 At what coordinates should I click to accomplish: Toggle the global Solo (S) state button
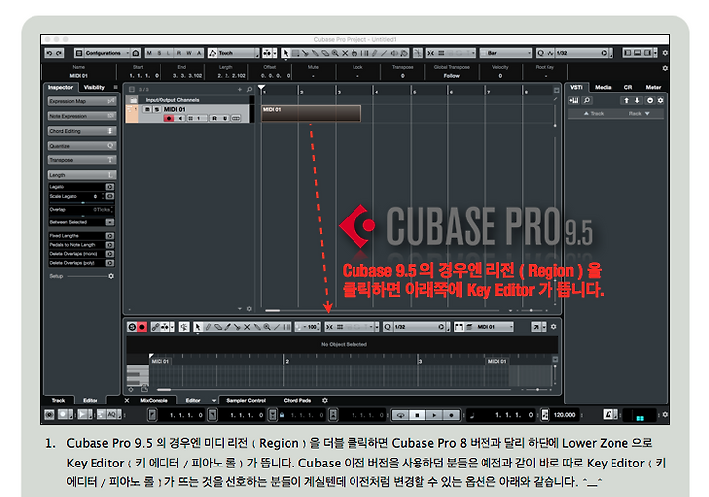159,53
